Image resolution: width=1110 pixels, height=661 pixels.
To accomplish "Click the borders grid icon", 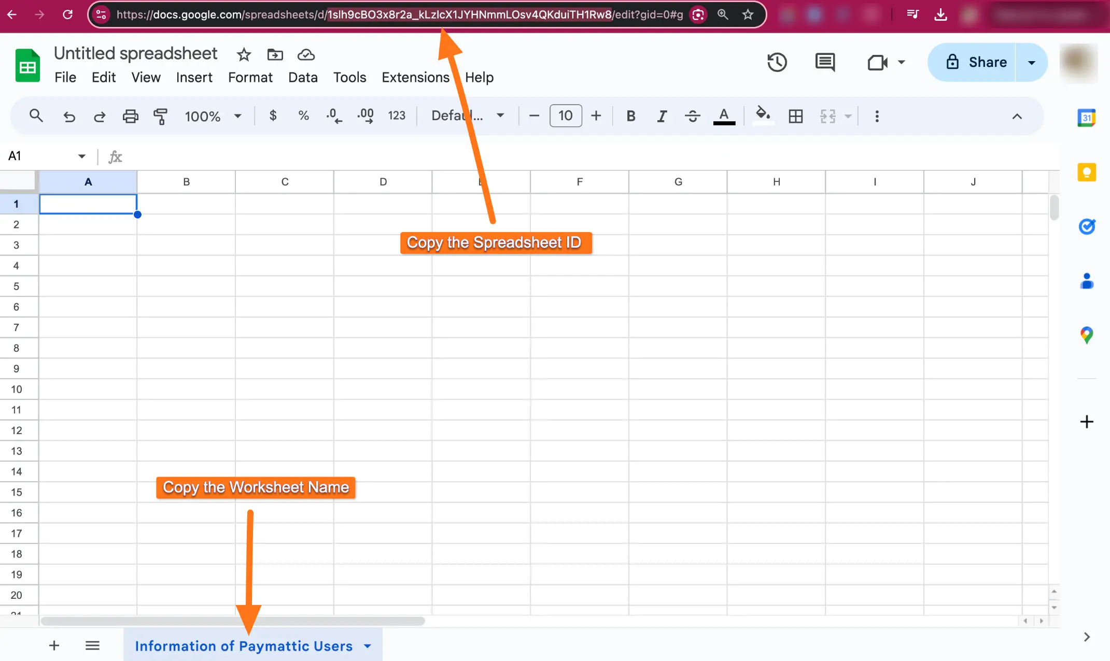I will coord(795,116).
